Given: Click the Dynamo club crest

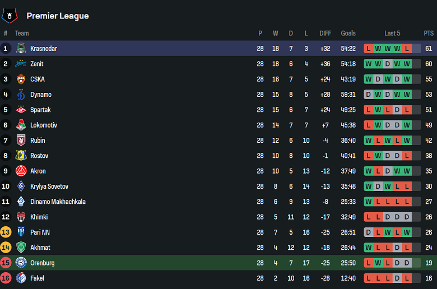Looking at the screenshot, I should pos(21,95).
